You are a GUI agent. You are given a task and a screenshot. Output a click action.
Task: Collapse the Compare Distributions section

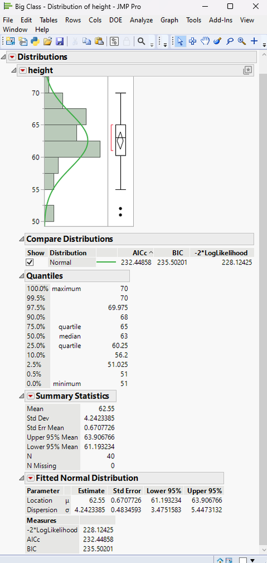tap(22, 239)
